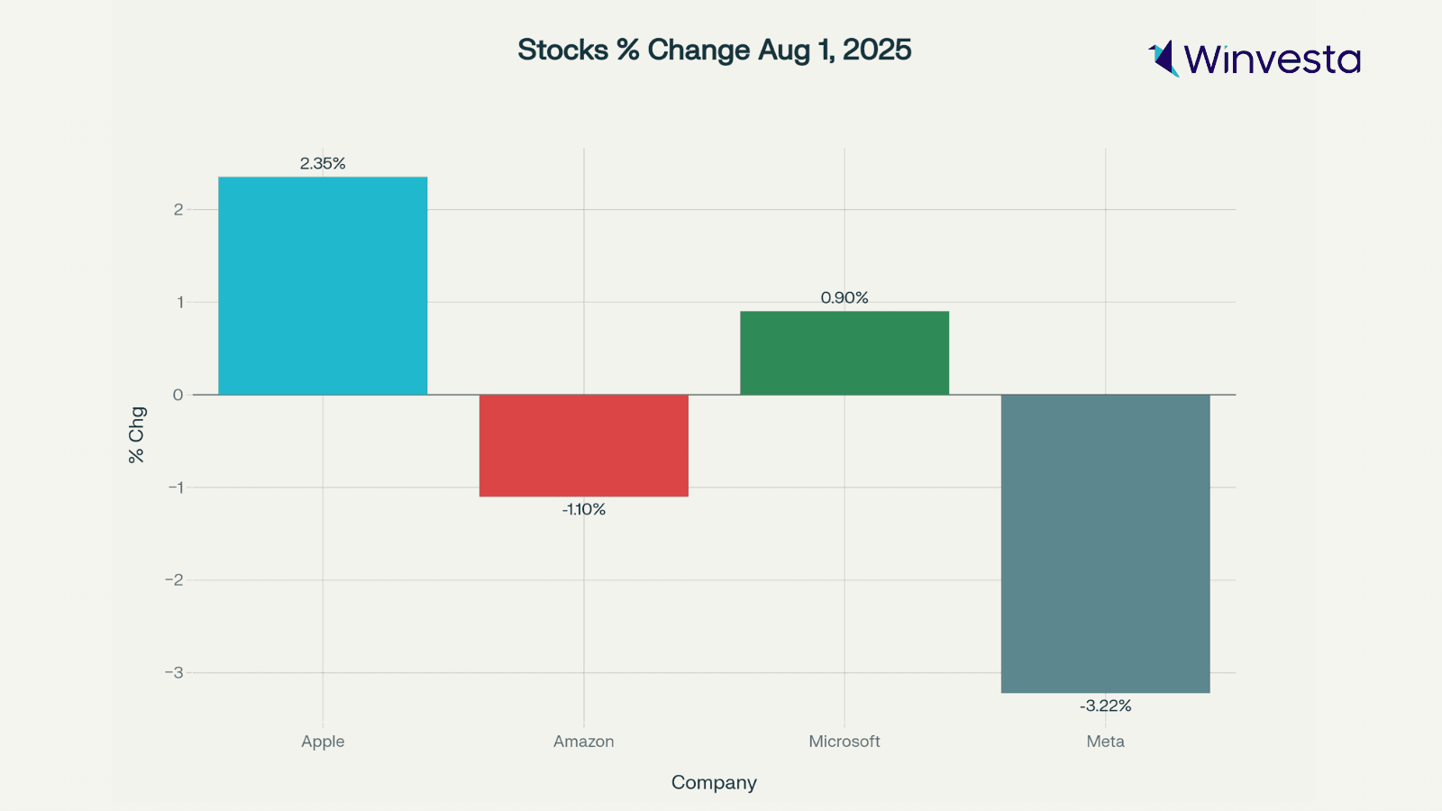Click the '% Chg' y-axis title
This screenshot has height=811, width=1442.
(136, 435)
